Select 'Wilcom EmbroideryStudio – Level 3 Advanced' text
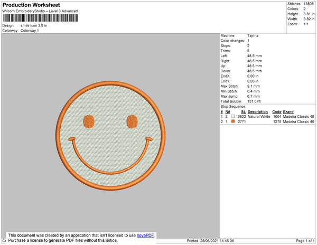 pyautogui.click(x=40, y=11)
